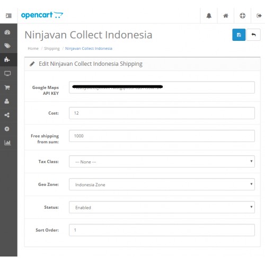265x265 pixels.
Task: Open Marketing via sidebar share icon
Action: pos(7,115)
